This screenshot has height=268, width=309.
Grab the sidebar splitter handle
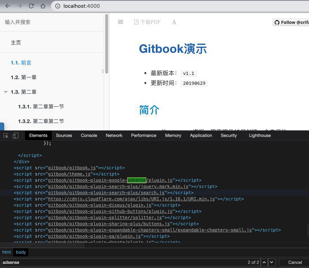pos(103,71)
